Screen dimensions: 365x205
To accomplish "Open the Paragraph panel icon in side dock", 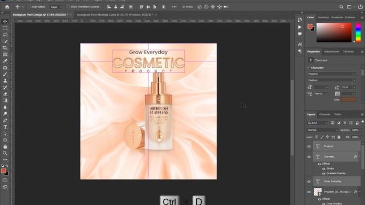I will pyautogui.click(x=300, y=51).
